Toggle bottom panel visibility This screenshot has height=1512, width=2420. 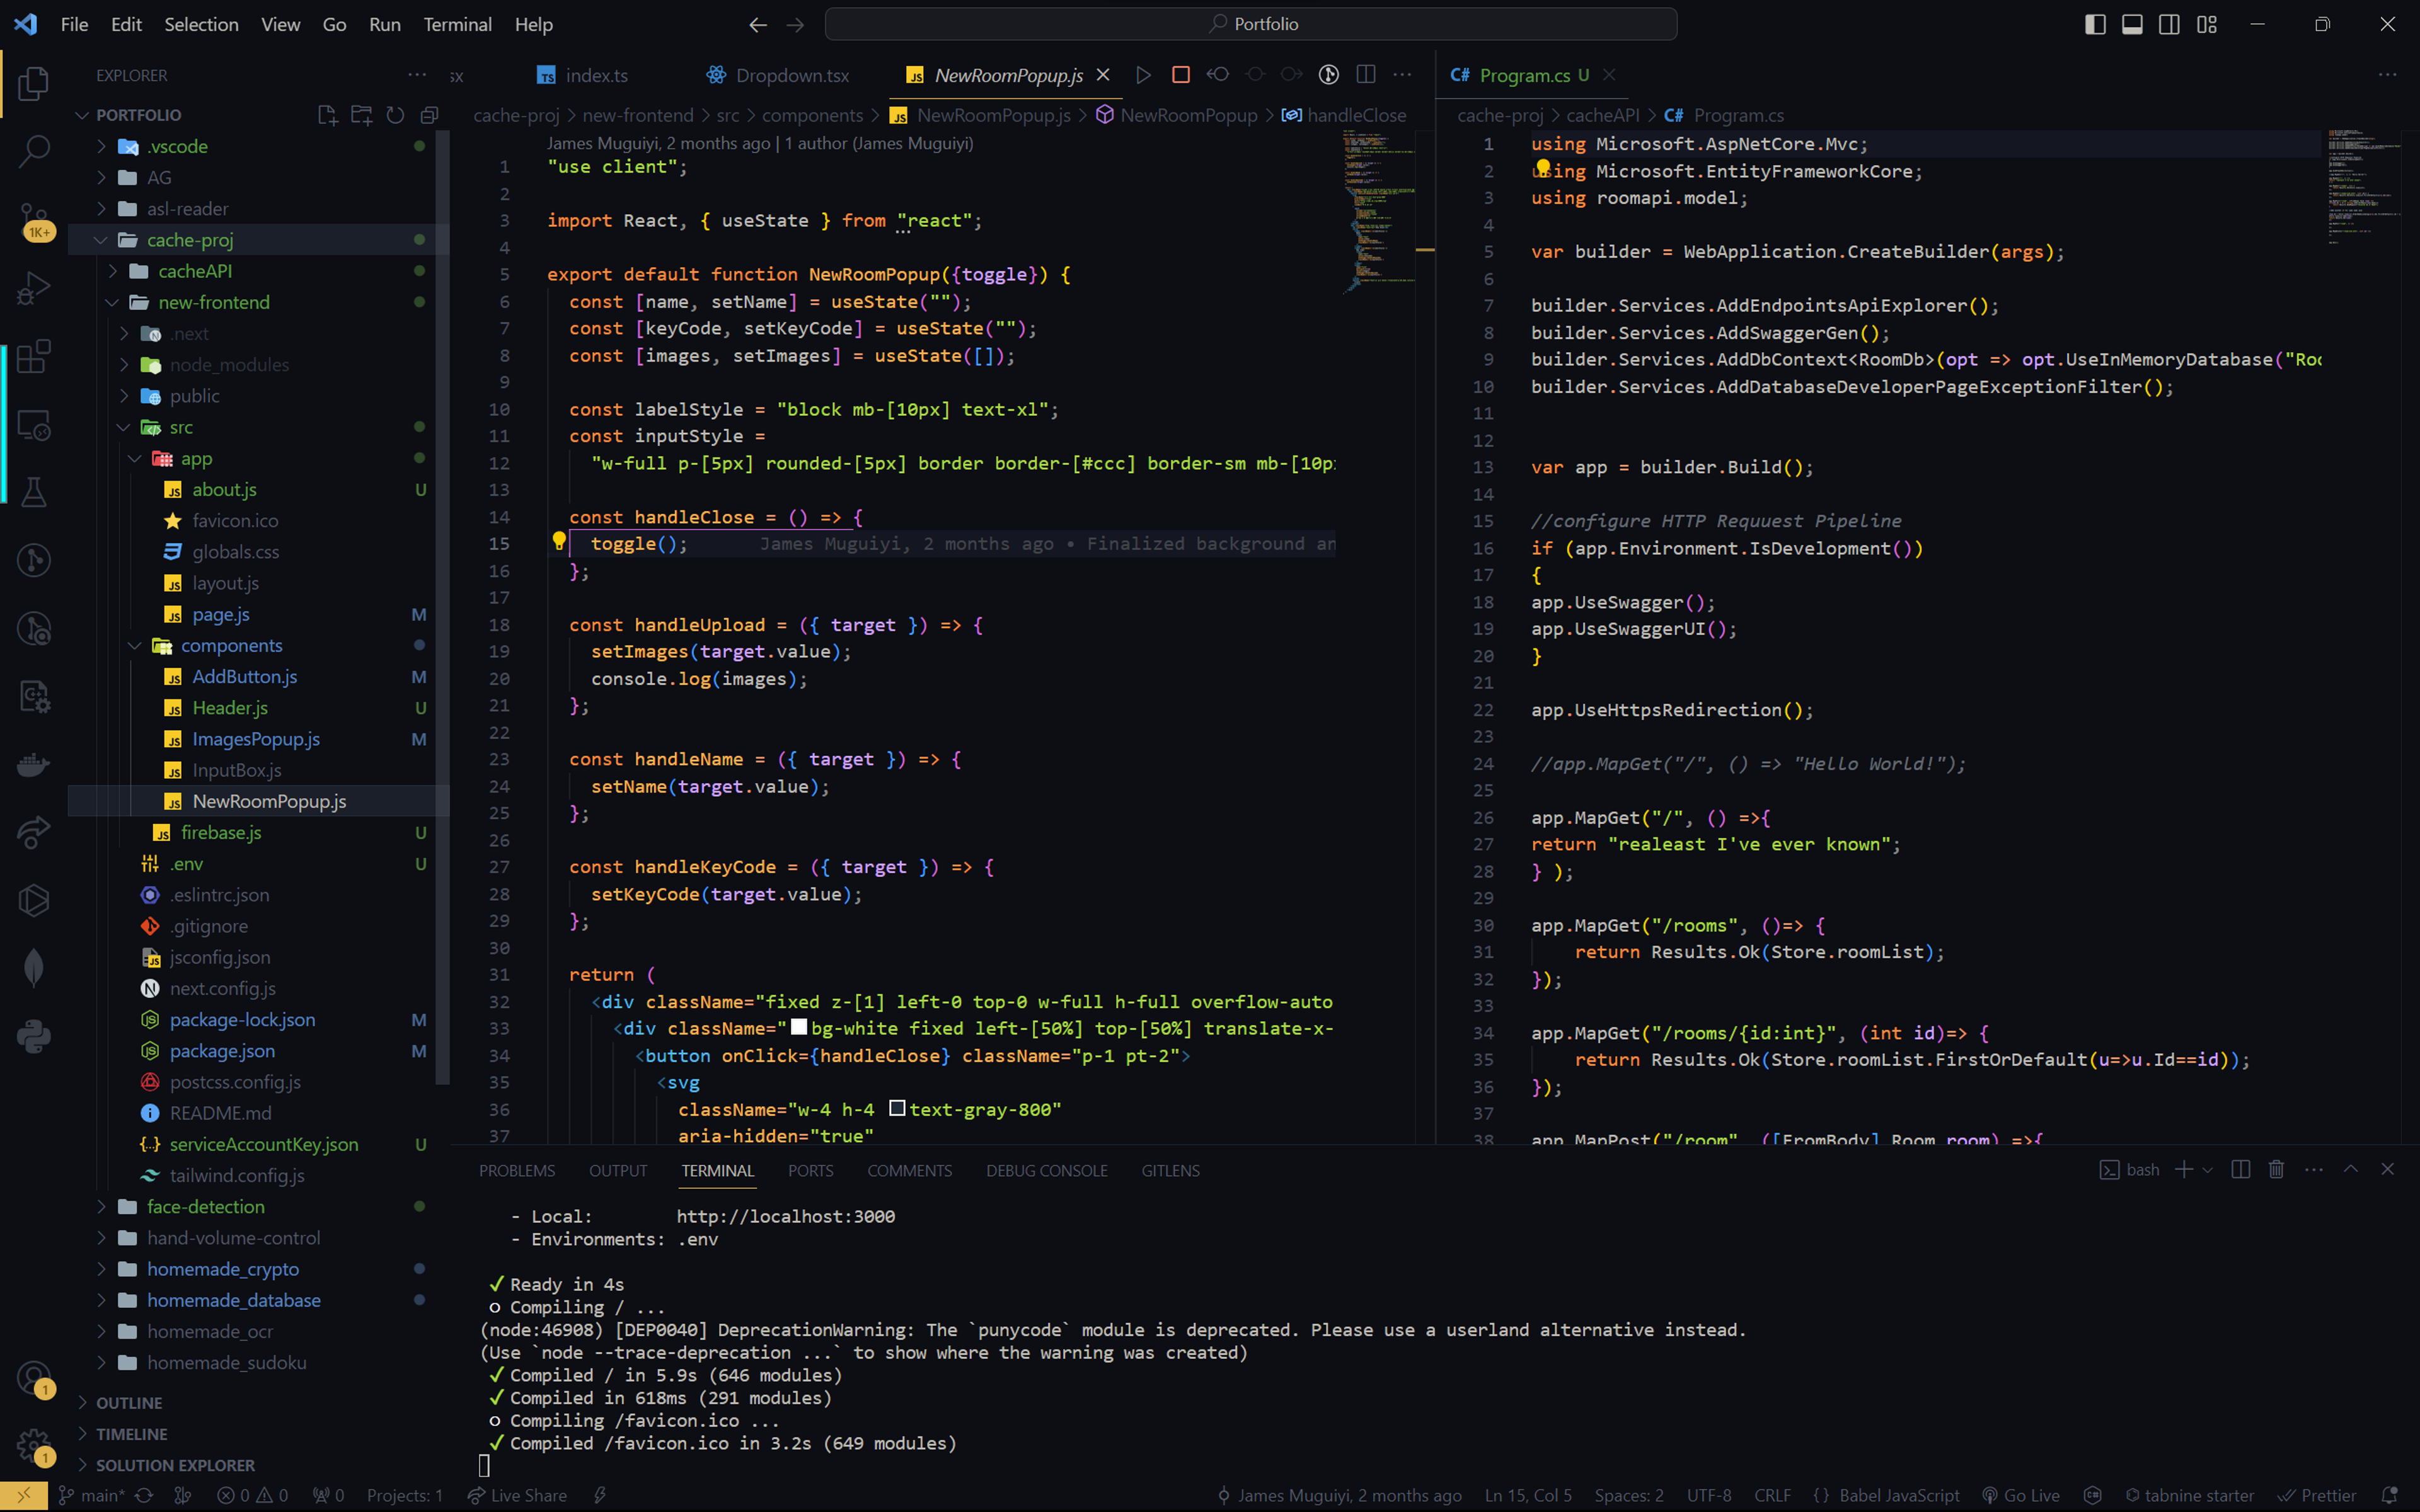2132,24
